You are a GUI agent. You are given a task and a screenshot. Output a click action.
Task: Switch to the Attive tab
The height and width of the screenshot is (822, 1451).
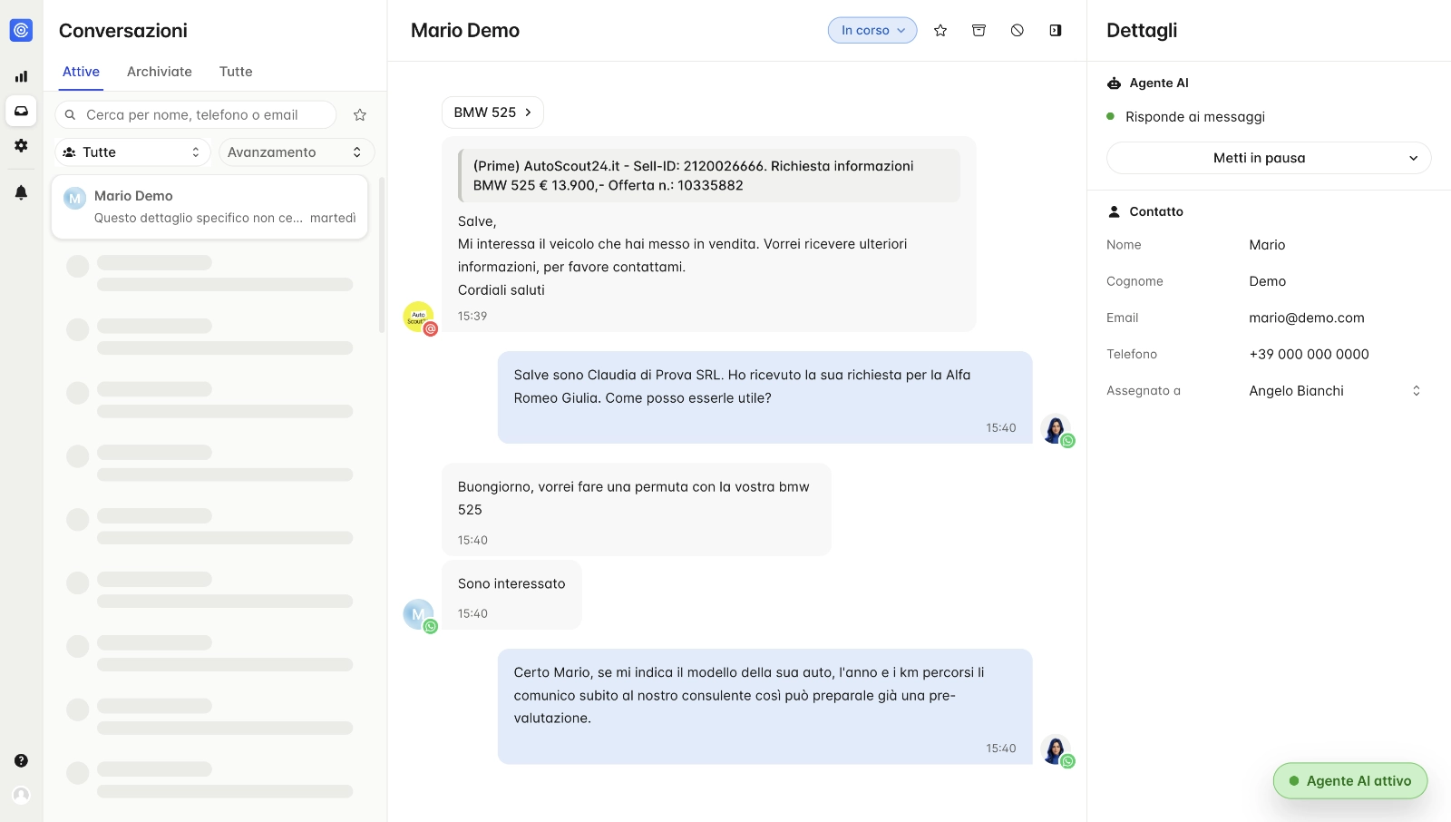(81, 72)
